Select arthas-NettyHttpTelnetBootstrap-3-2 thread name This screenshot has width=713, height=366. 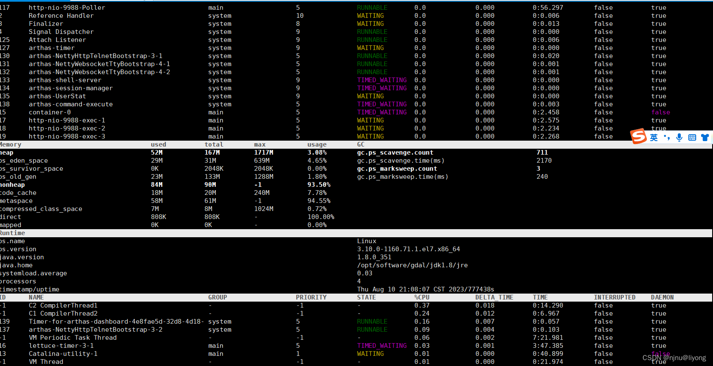coord(95,330)
